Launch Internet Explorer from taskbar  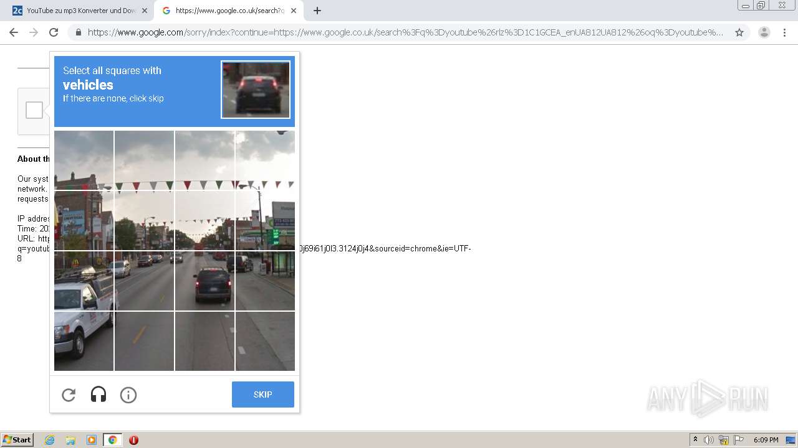pyautogui.click(x=49, y=440)
